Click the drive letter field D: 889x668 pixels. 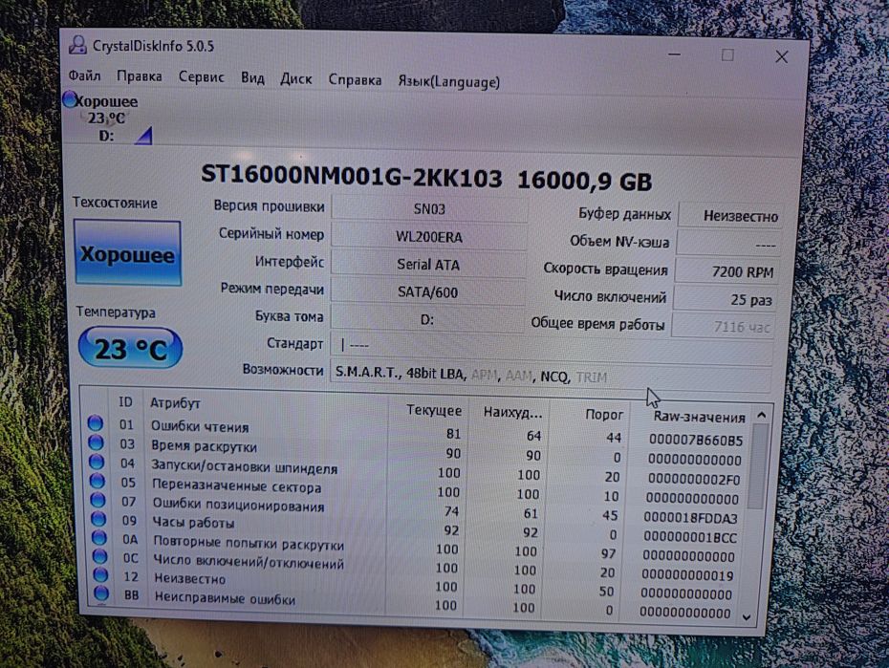pos(427,319)
